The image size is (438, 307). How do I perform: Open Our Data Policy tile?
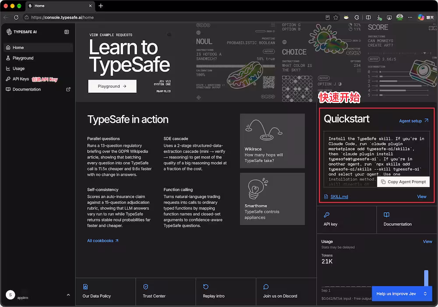tap(106, 292)
